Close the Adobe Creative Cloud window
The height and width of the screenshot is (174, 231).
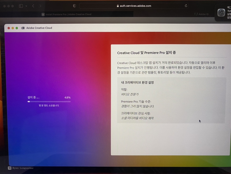(x=9, y=28)
